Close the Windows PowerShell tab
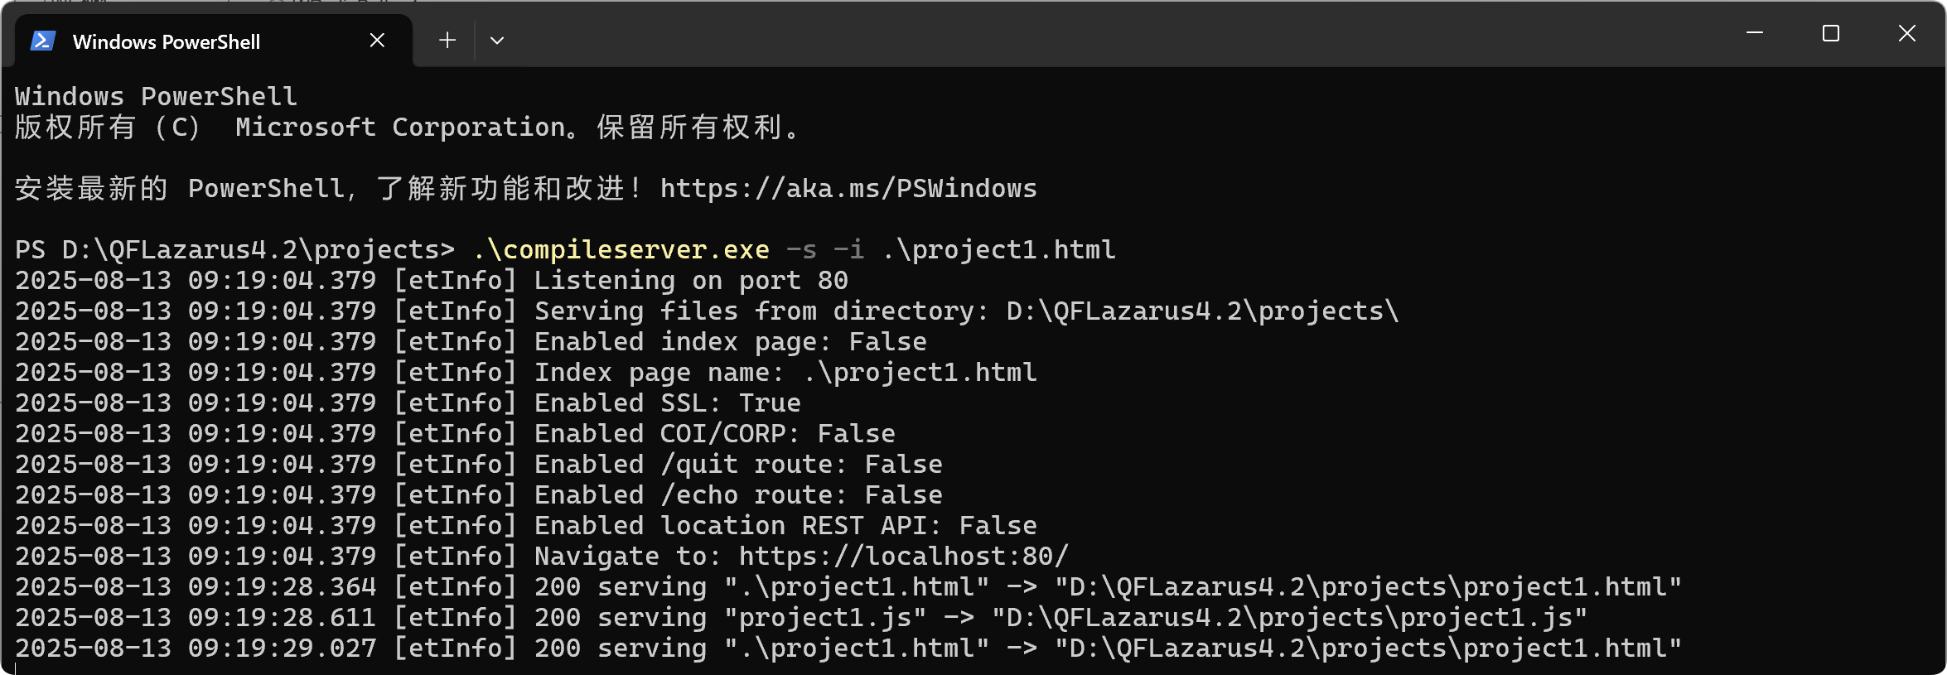1947x675 pixels. (x=377, y=40)
